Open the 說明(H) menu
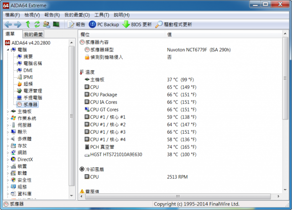The image size is (292, 210). (x=122, y=15)
